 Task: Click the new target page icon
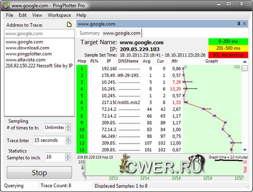coord(69,24)
